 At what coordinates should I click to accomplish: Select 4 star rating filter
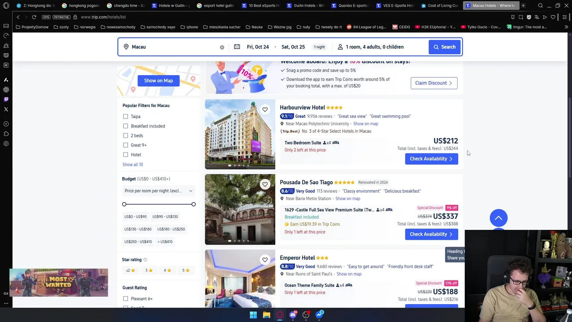pos(167,270)
